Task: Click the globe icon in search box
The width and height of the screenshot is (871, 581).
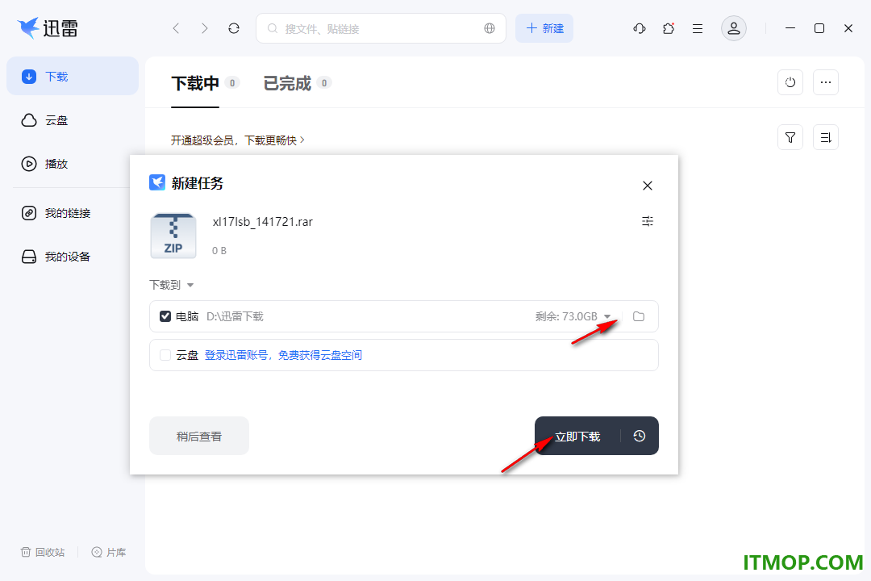Action: (x=490, y=28)
